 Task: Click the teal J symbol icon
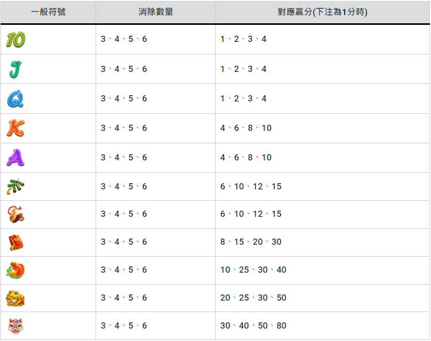tap(15, 69)
